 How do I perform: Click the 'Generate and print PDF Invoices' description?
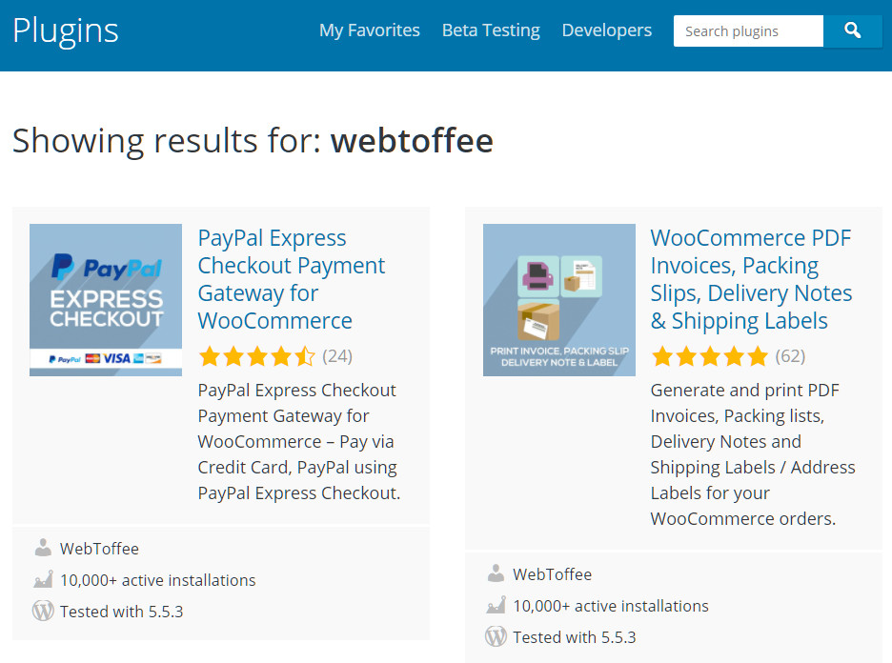pyautogui.click(x=753, y=454)
